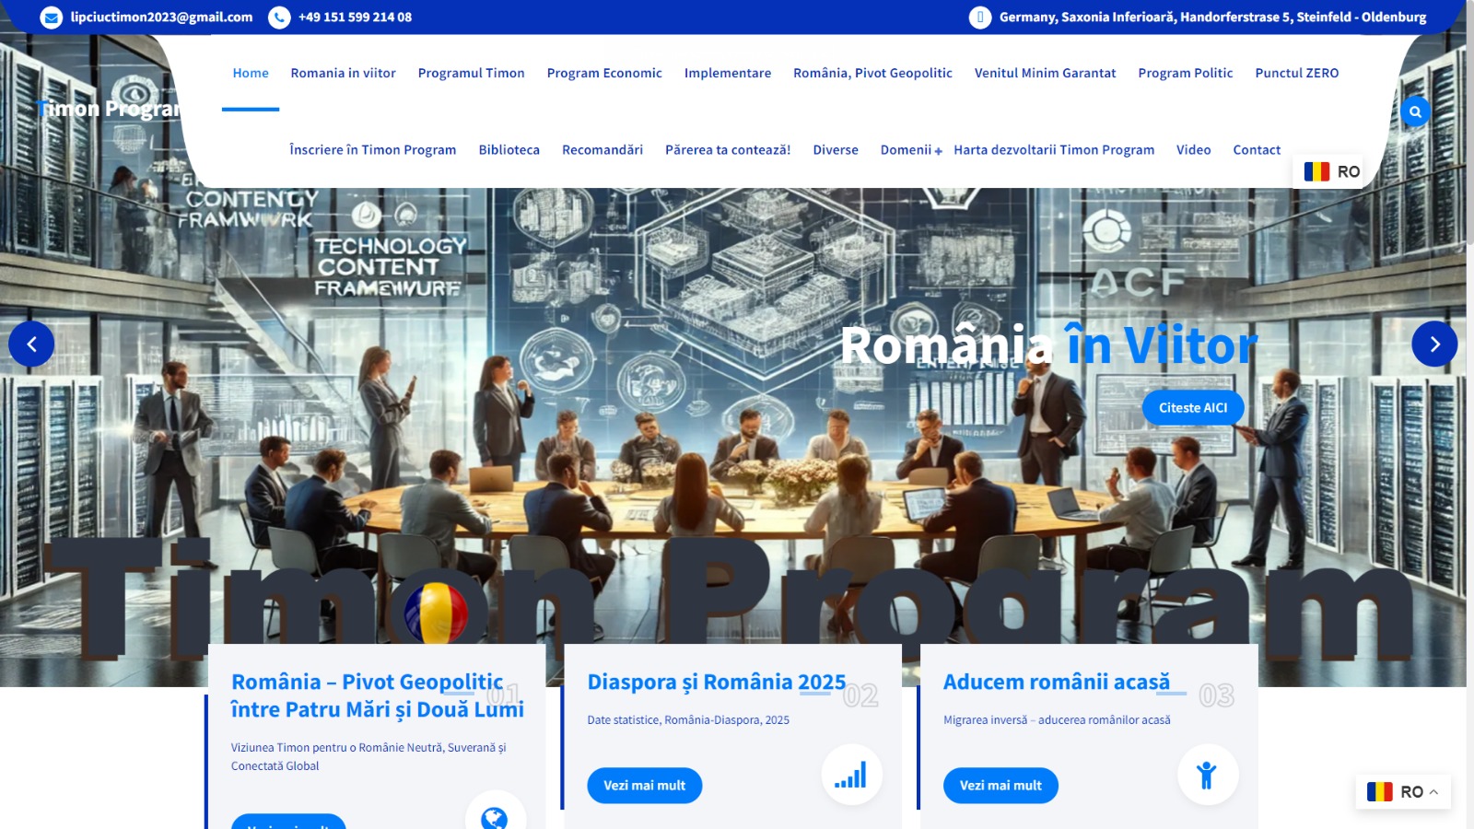The height and width of the screenshot is (829, 1474).
Task: Click the search magnifier icon
Action: pos(1415,112)
